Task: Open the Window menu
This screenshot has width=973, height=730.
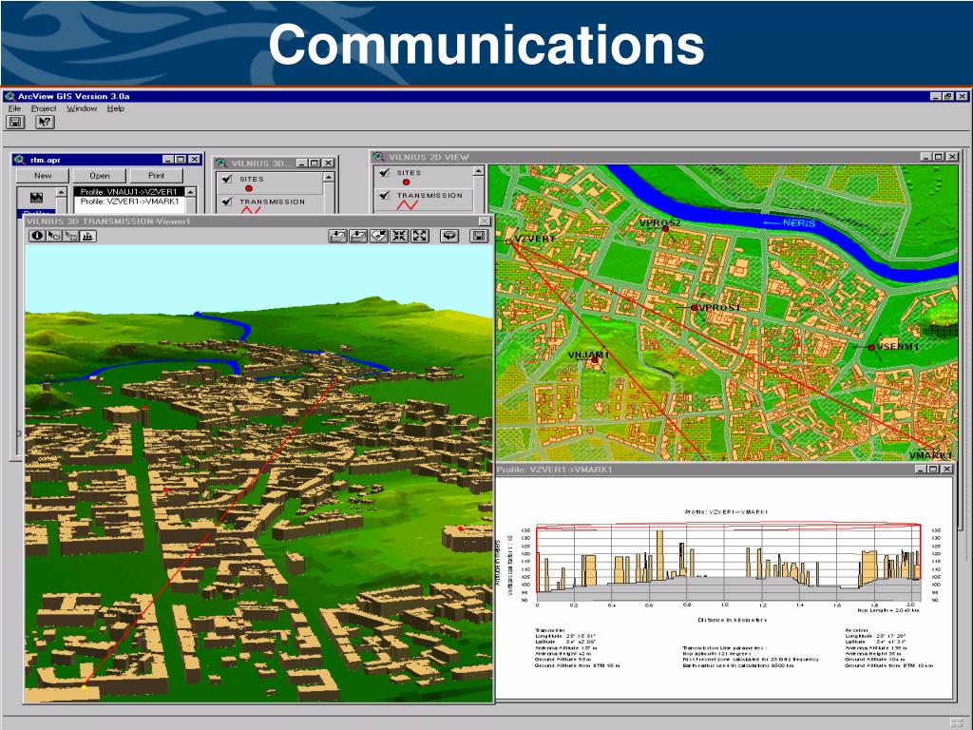Action: [82, 108]
